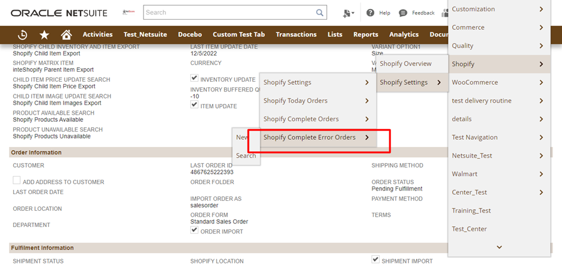Viewport: 562px width, 264px height.
Task: Open the Create New document icon
Action: [x=348, y=13]
